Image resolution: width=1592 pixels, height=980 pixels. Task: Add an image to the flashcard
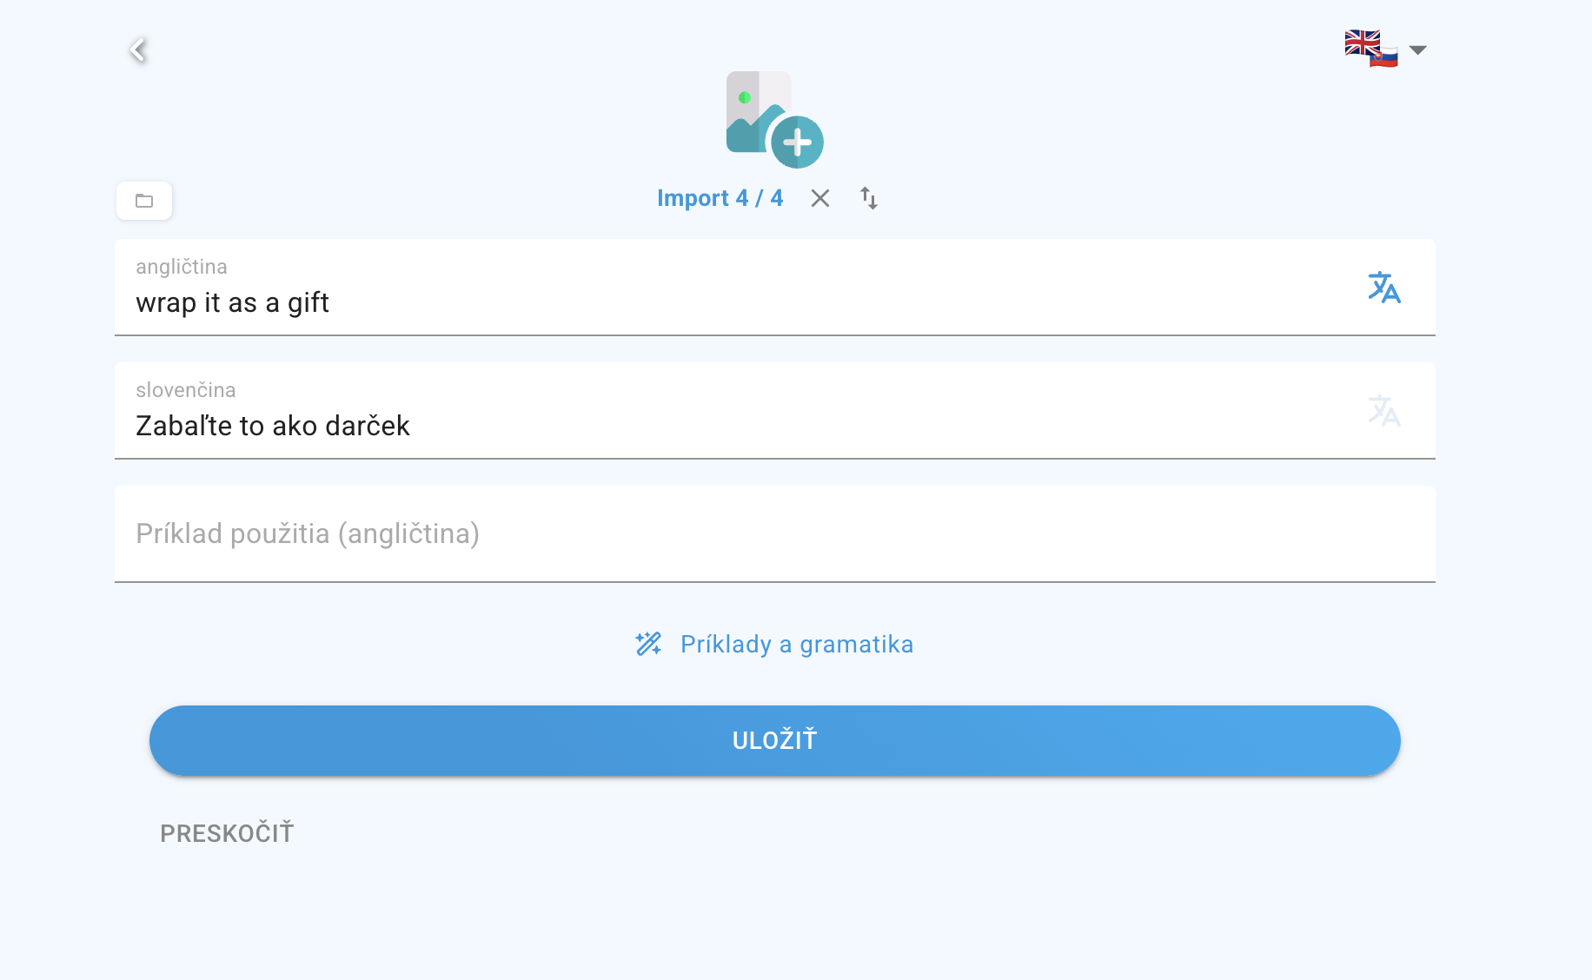point(773,122)
